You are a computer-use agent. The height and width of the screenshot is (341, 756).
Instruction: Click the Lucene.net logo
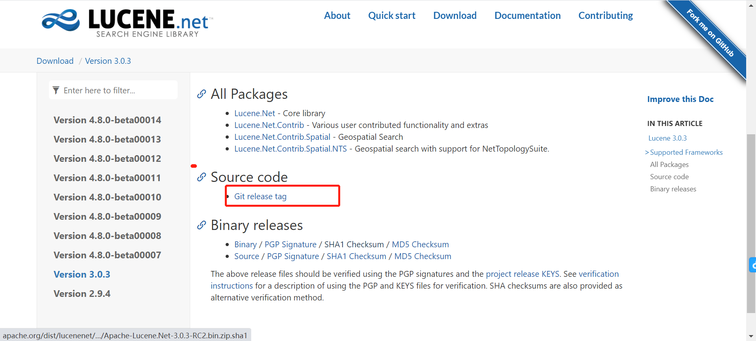(128, 23)
